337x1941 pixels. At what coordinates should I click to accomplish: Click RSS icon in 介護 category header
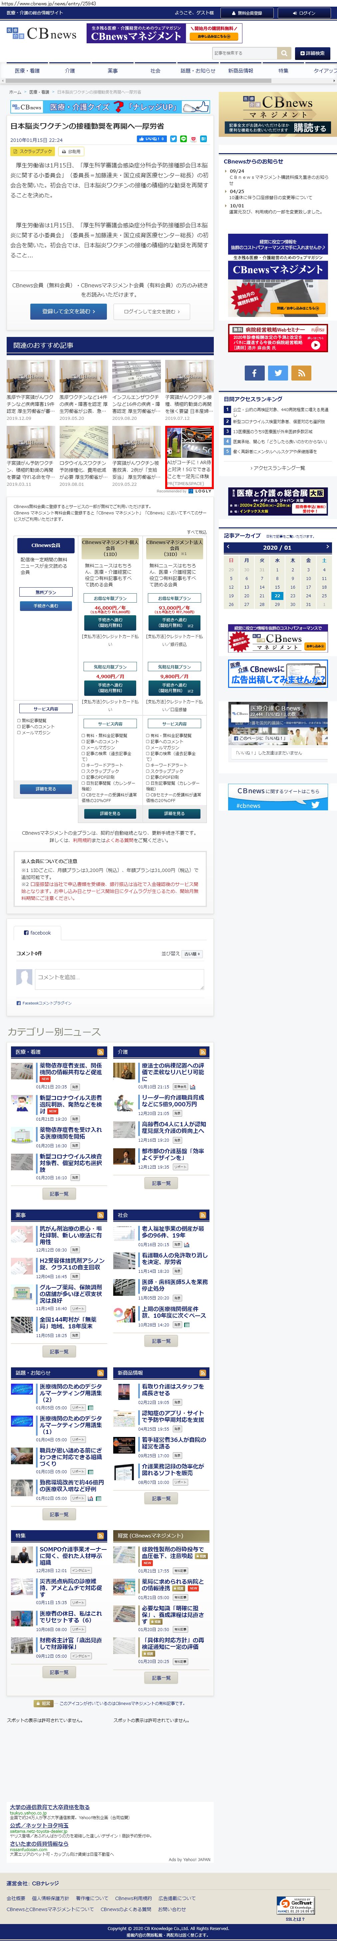point(203,1052)
